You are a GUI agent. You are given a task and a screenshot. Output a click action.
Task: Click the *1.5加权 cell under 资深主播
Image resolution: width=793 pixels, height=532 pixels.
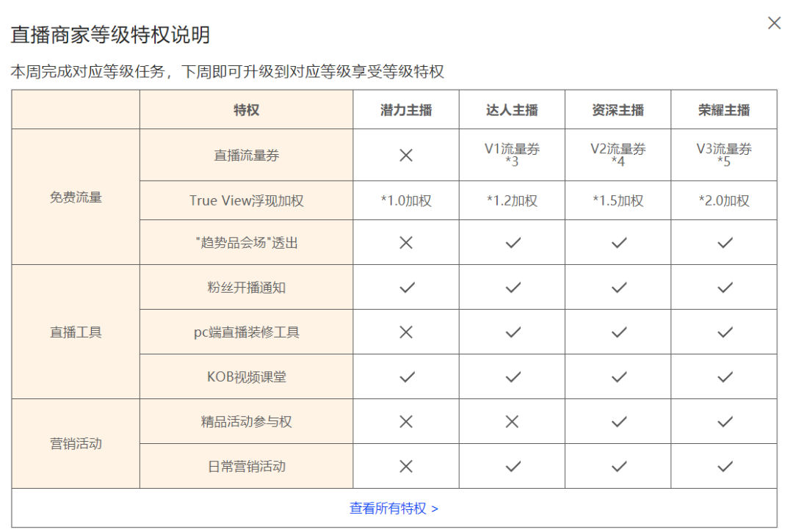pos(618,200)
